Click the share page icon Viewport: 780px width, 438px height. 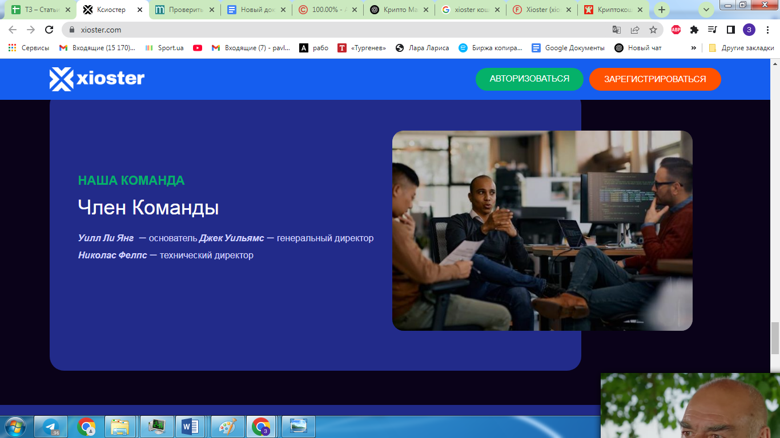pos(635,30)
